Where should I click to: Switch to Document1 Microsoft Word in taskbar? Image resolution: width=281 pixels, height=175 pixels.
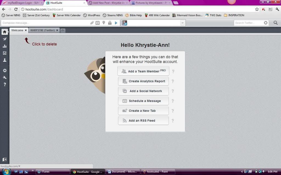(123, 172)
